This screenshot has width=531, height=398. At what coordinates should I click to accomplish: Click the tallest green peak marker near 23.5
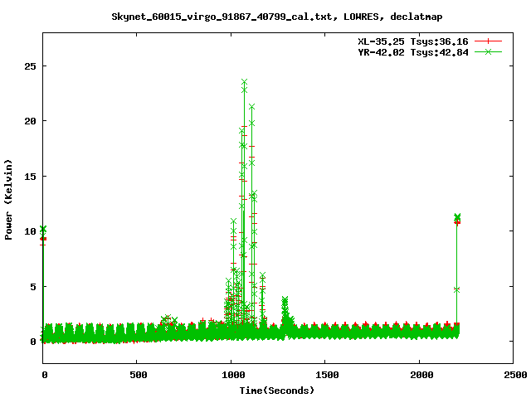click(x=244, y=82)
